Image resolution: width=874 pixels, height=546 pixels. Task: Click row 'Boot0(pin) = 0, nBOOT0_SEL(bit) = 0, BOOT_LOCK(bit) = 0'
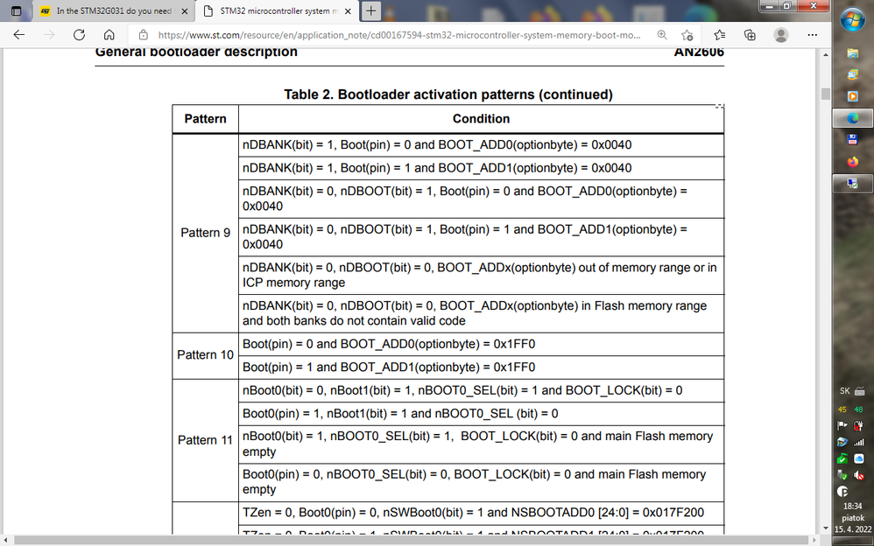[x=481, y=482]
